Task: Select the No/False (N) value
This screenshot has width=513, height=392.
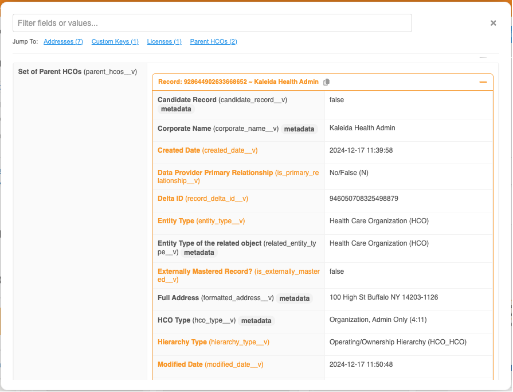Action: click(348, 173)
